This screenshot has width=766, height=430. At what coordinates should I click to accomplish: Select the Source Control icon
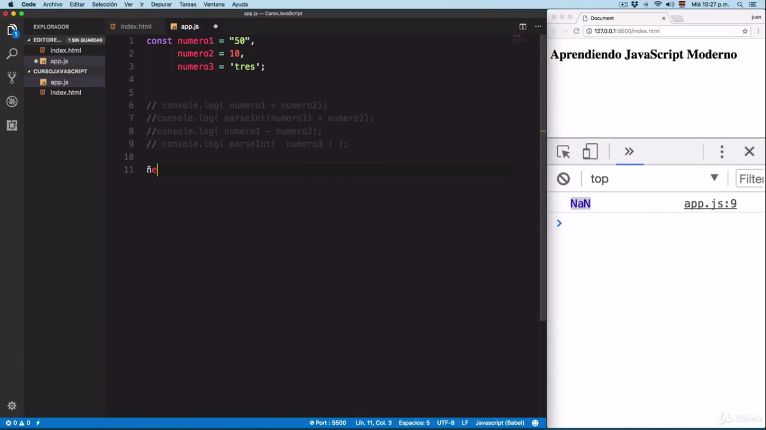(12, 77)
